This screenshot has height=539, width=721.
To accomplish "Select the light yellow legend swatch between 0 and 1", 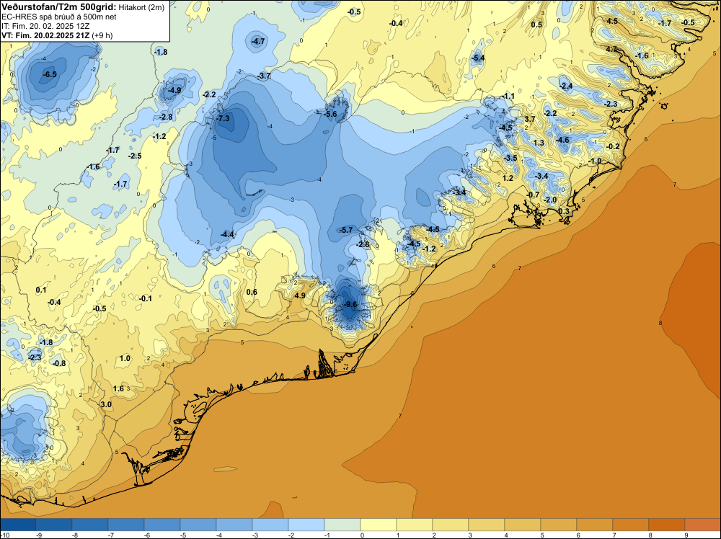I will (379, 525).
